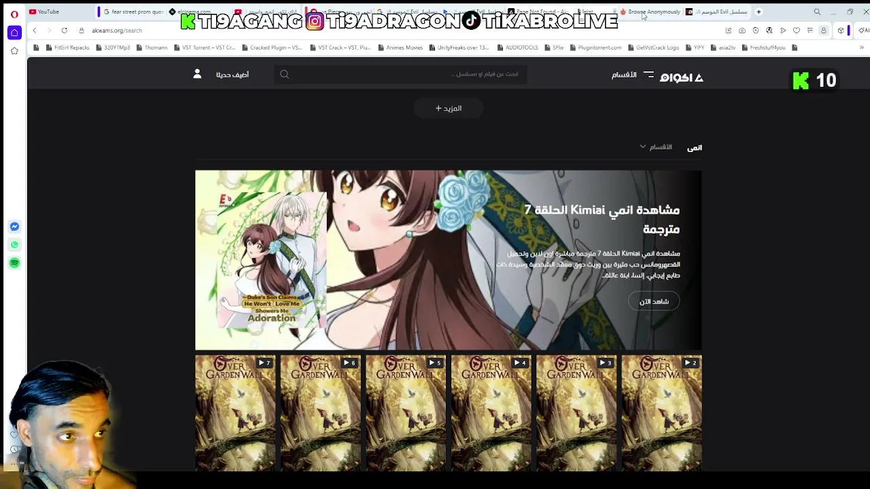Open the asia2tv bookmark

click(x=723, y=48)
